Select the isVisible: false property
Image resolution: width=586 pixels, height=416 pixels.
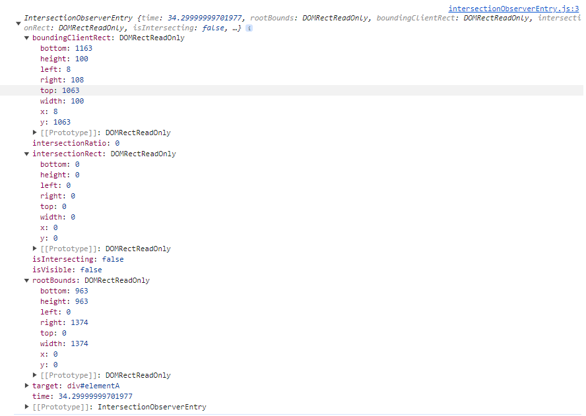pos(67,270)
